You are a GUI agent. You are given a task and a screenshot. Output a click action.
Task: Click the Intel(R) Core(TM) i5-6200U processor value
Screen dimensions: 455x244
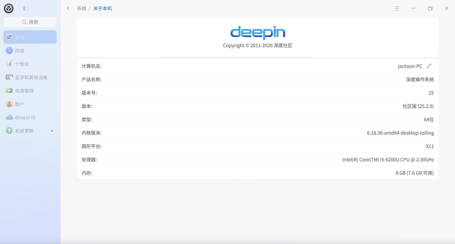pyautogui.click(x=388, y=160)
